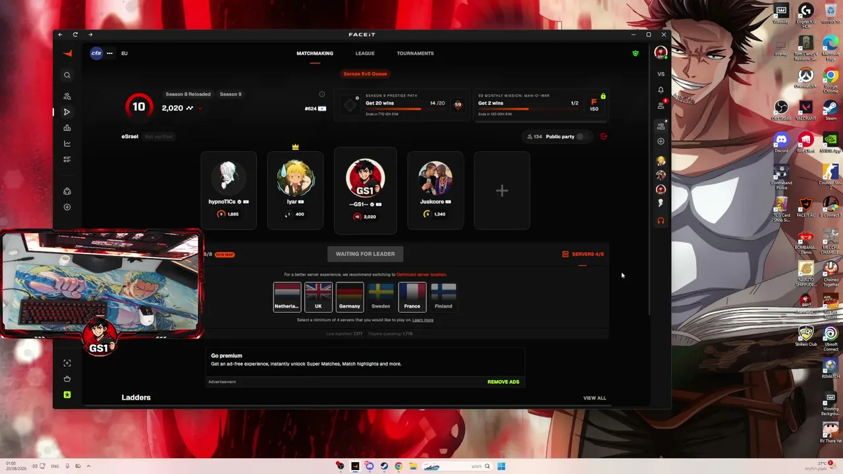Image resolution: width=843 pixels, height=474 pixels.
Task: Click the FACEIT orange logo in sidebar
Action: (x=67, y=53)
